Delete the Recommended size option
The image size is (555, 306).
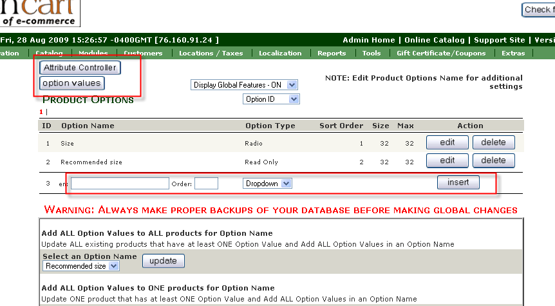coord(494,161)
